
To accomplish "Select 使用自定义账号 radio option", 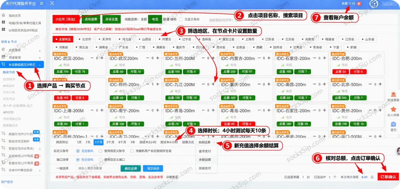I will pos(101,151).
